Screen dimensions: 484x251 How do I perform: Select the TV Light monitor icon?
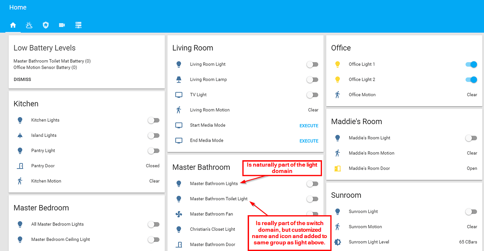click(x=179, y=94)
